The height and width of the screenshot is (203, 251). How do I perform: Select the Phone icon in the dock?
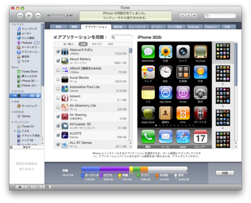tap(148, 137)
